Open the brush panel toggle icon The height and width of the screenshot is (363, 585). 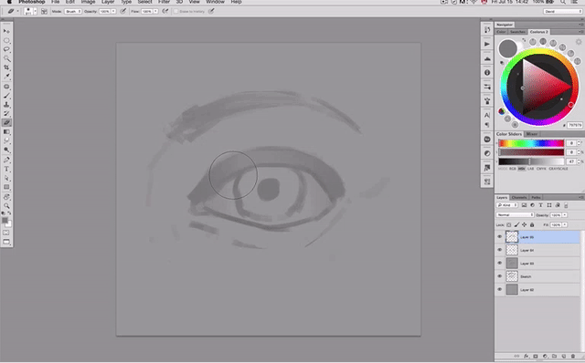[x=44, y=12]
